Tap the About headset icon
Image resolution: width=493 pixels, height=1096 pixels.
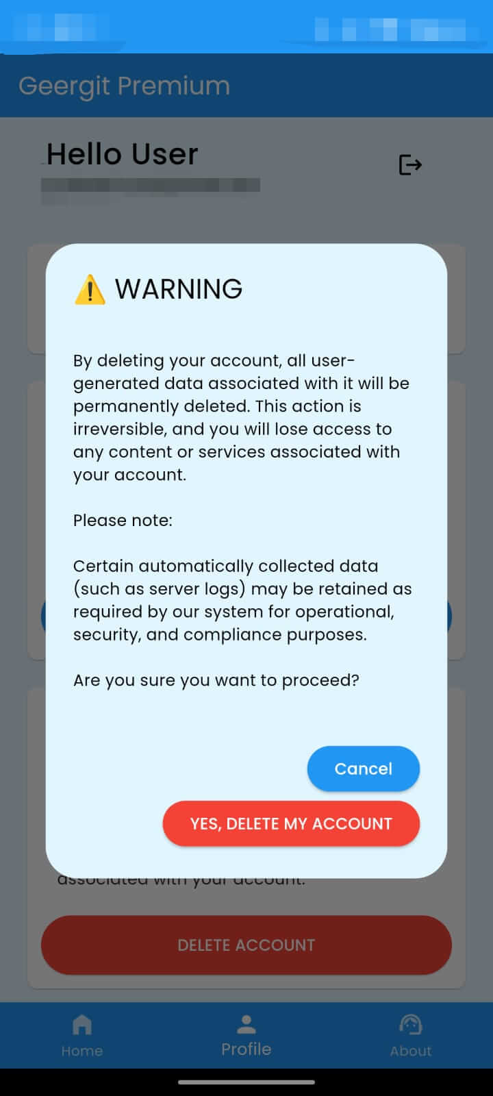[x=410, y=1025]
